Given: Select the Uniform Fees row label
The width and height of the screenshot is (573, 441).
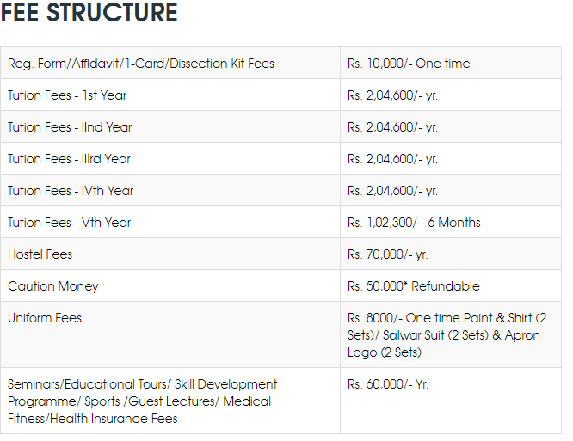Looking at the screenshot, I should [x=45, y=318].
